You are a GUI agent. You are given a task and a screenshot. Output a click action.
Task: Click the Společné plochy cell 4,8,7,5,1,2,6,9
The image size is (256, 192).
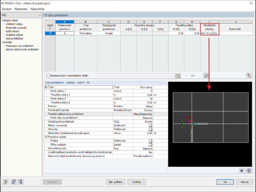coord(210,33)
